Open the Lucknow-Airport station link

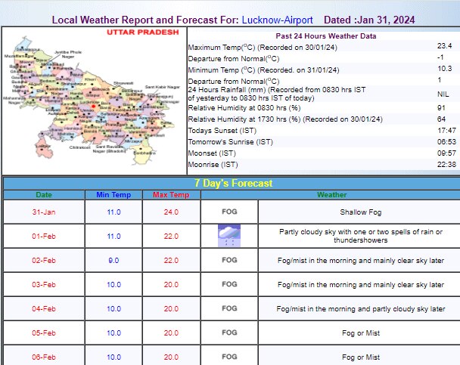pyautogui.click(x=277, y=20)
